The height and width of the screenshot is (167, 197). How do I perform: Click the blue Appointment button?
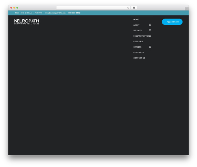pos(172,22)
